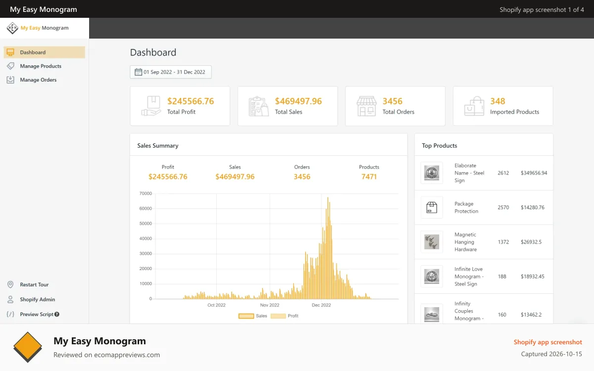Click the Elaborate Name - Steel Sign product name

pos(469,173)
